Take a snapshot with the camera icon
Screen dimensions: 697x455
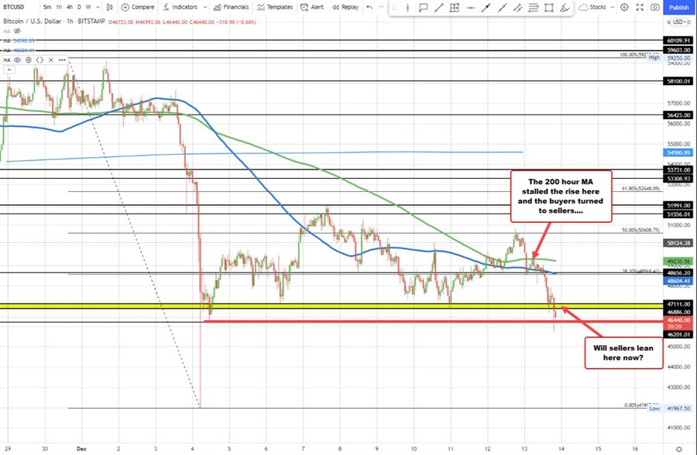654,7
